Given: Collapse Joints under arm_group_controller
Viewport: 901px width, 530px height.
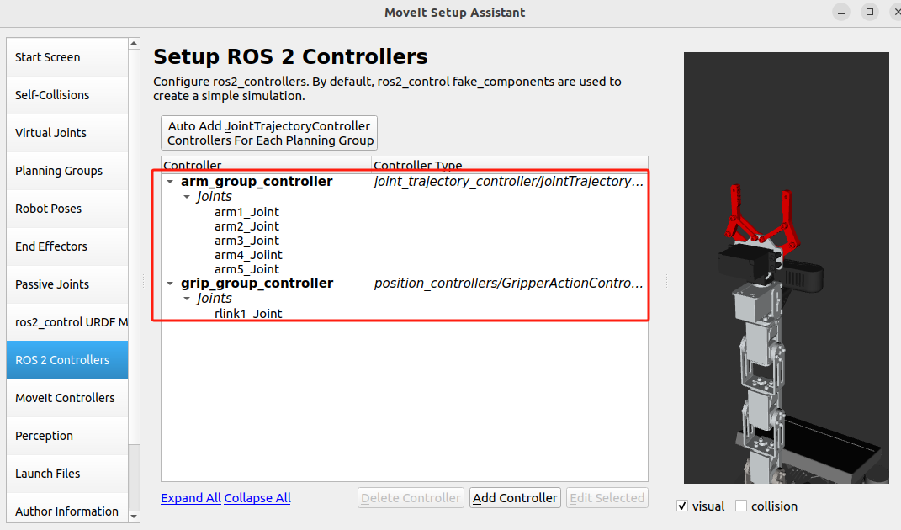Looking at the screenshot, I should coord(187,197).
